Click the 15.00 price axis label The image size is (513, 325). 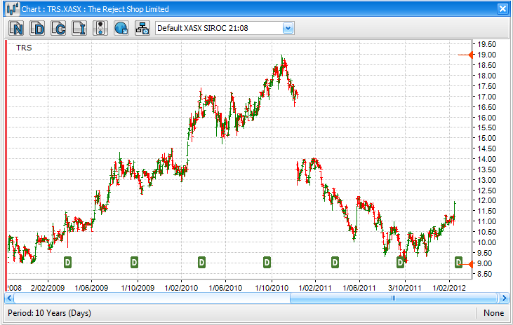(x=486, y=138)
